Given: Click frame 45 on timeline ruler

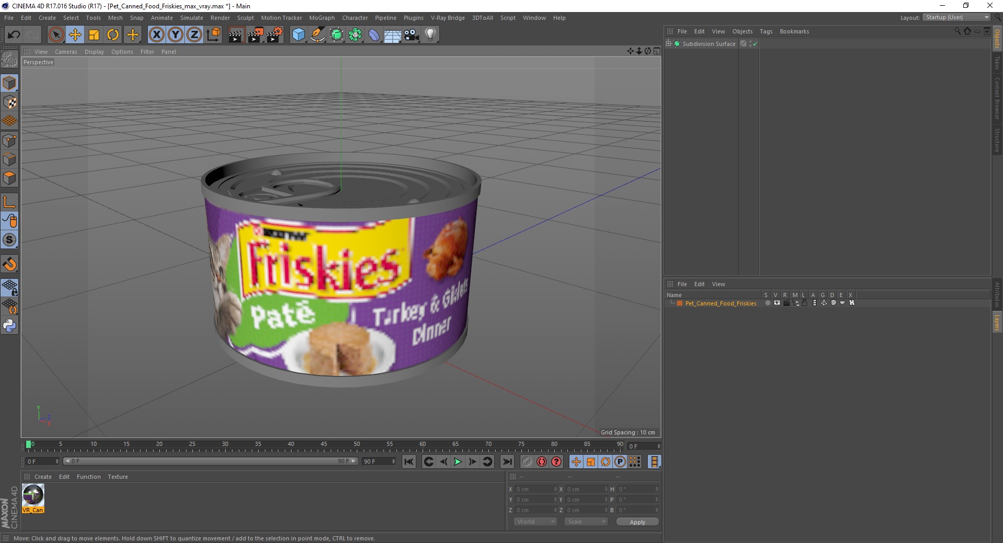Looking at the screenshot, I should tap(324, 445).
